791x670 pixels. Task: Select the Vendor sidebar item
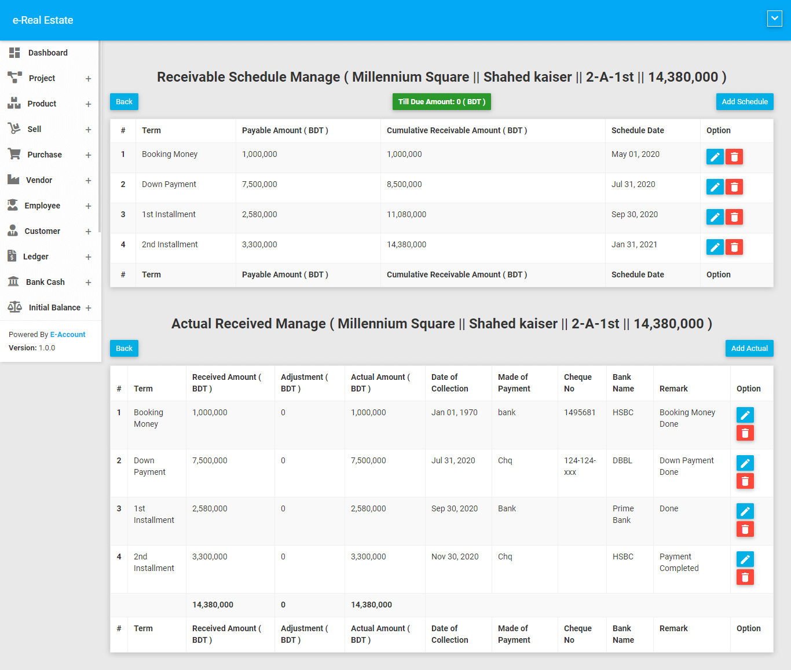pyautogui.click(x=39, y=180)
